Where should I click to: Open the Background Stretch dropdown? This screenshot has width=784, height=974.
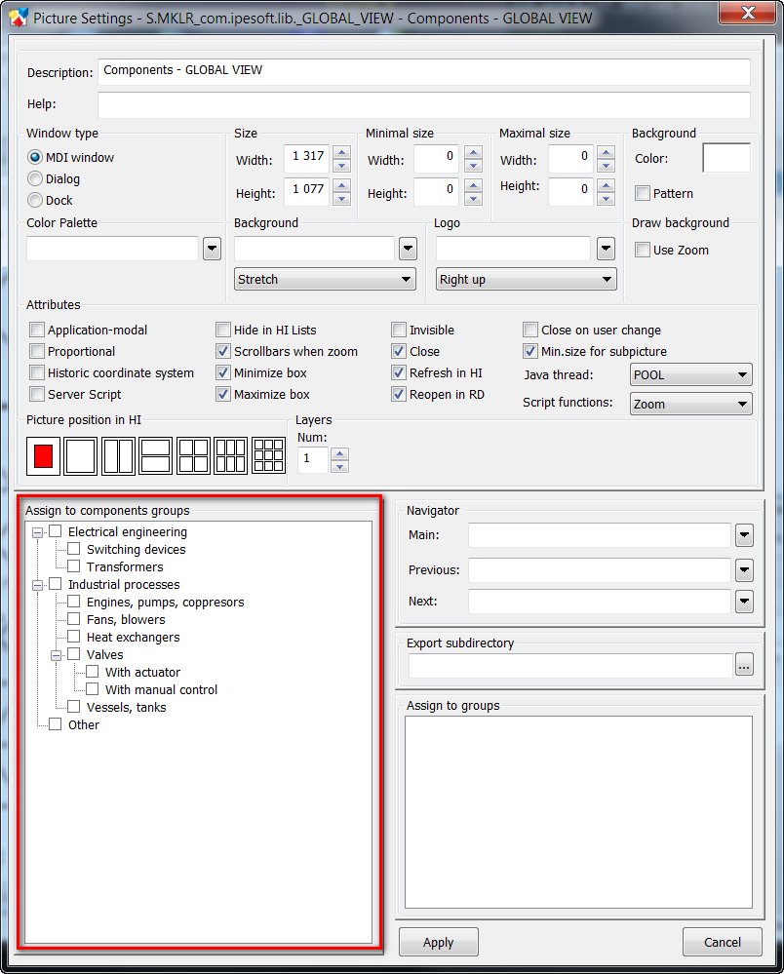point(326,280)
